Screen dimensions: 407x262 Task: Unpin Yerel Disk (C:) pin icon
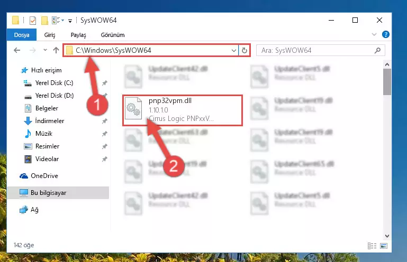click(104, 83)
